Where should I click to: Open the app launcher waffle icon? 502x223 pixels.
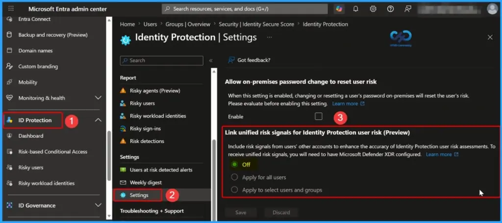click(x=11, y=9)
